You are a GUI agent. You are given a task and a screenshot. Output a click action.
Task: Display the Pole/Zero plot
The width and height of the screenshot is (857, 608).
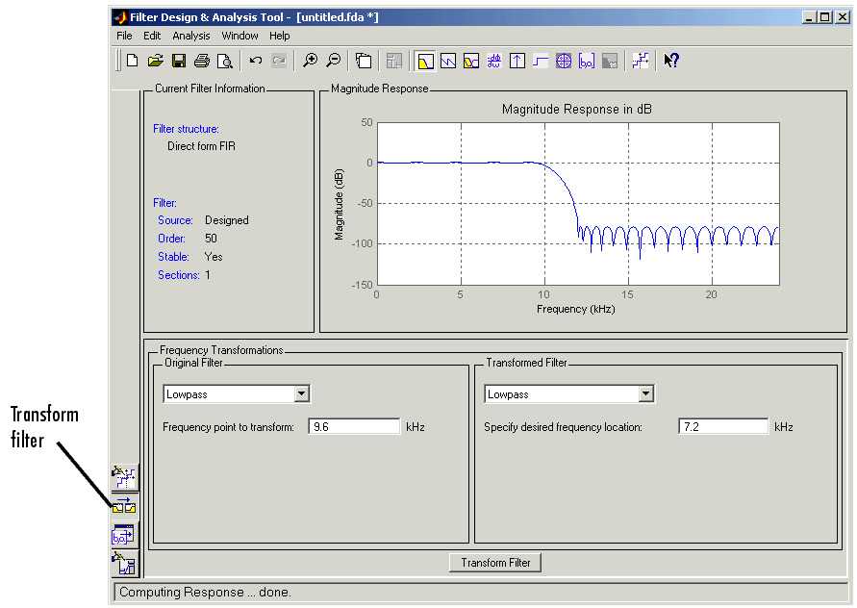click(x=562, y=60)
